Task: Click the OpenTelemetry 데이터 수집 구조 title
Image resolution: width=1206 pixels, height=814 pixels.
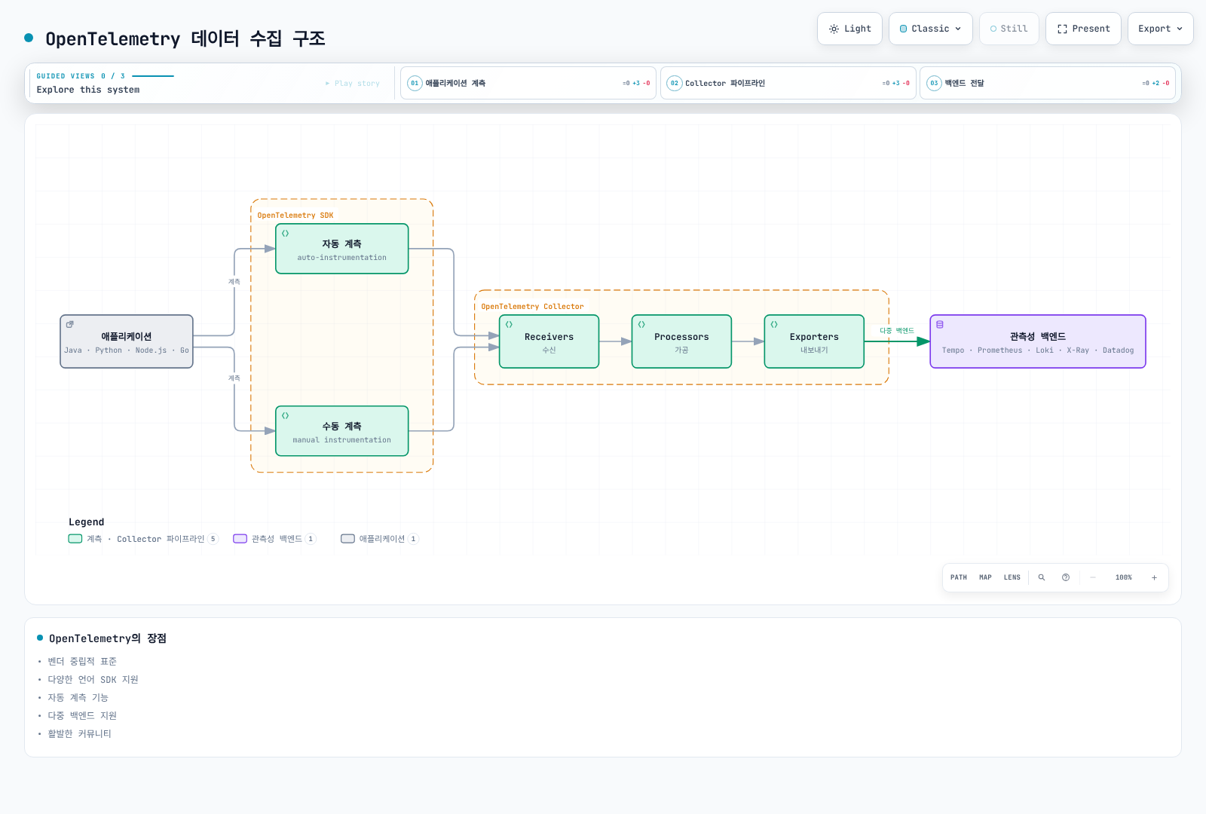Action: [x=185, y=38]
